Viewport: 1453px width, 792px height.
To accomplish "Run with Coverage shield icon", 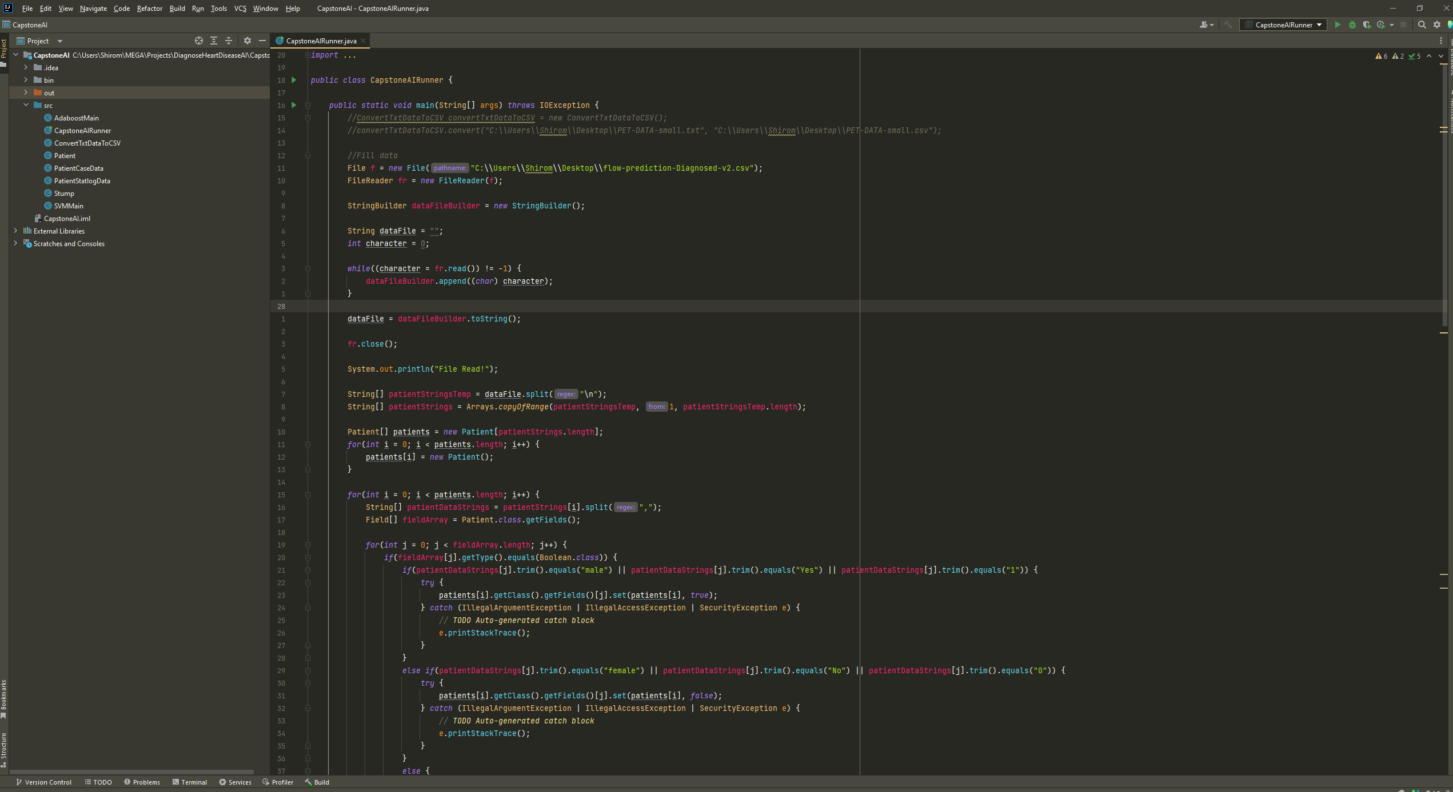I will [x=1367, y=25].
